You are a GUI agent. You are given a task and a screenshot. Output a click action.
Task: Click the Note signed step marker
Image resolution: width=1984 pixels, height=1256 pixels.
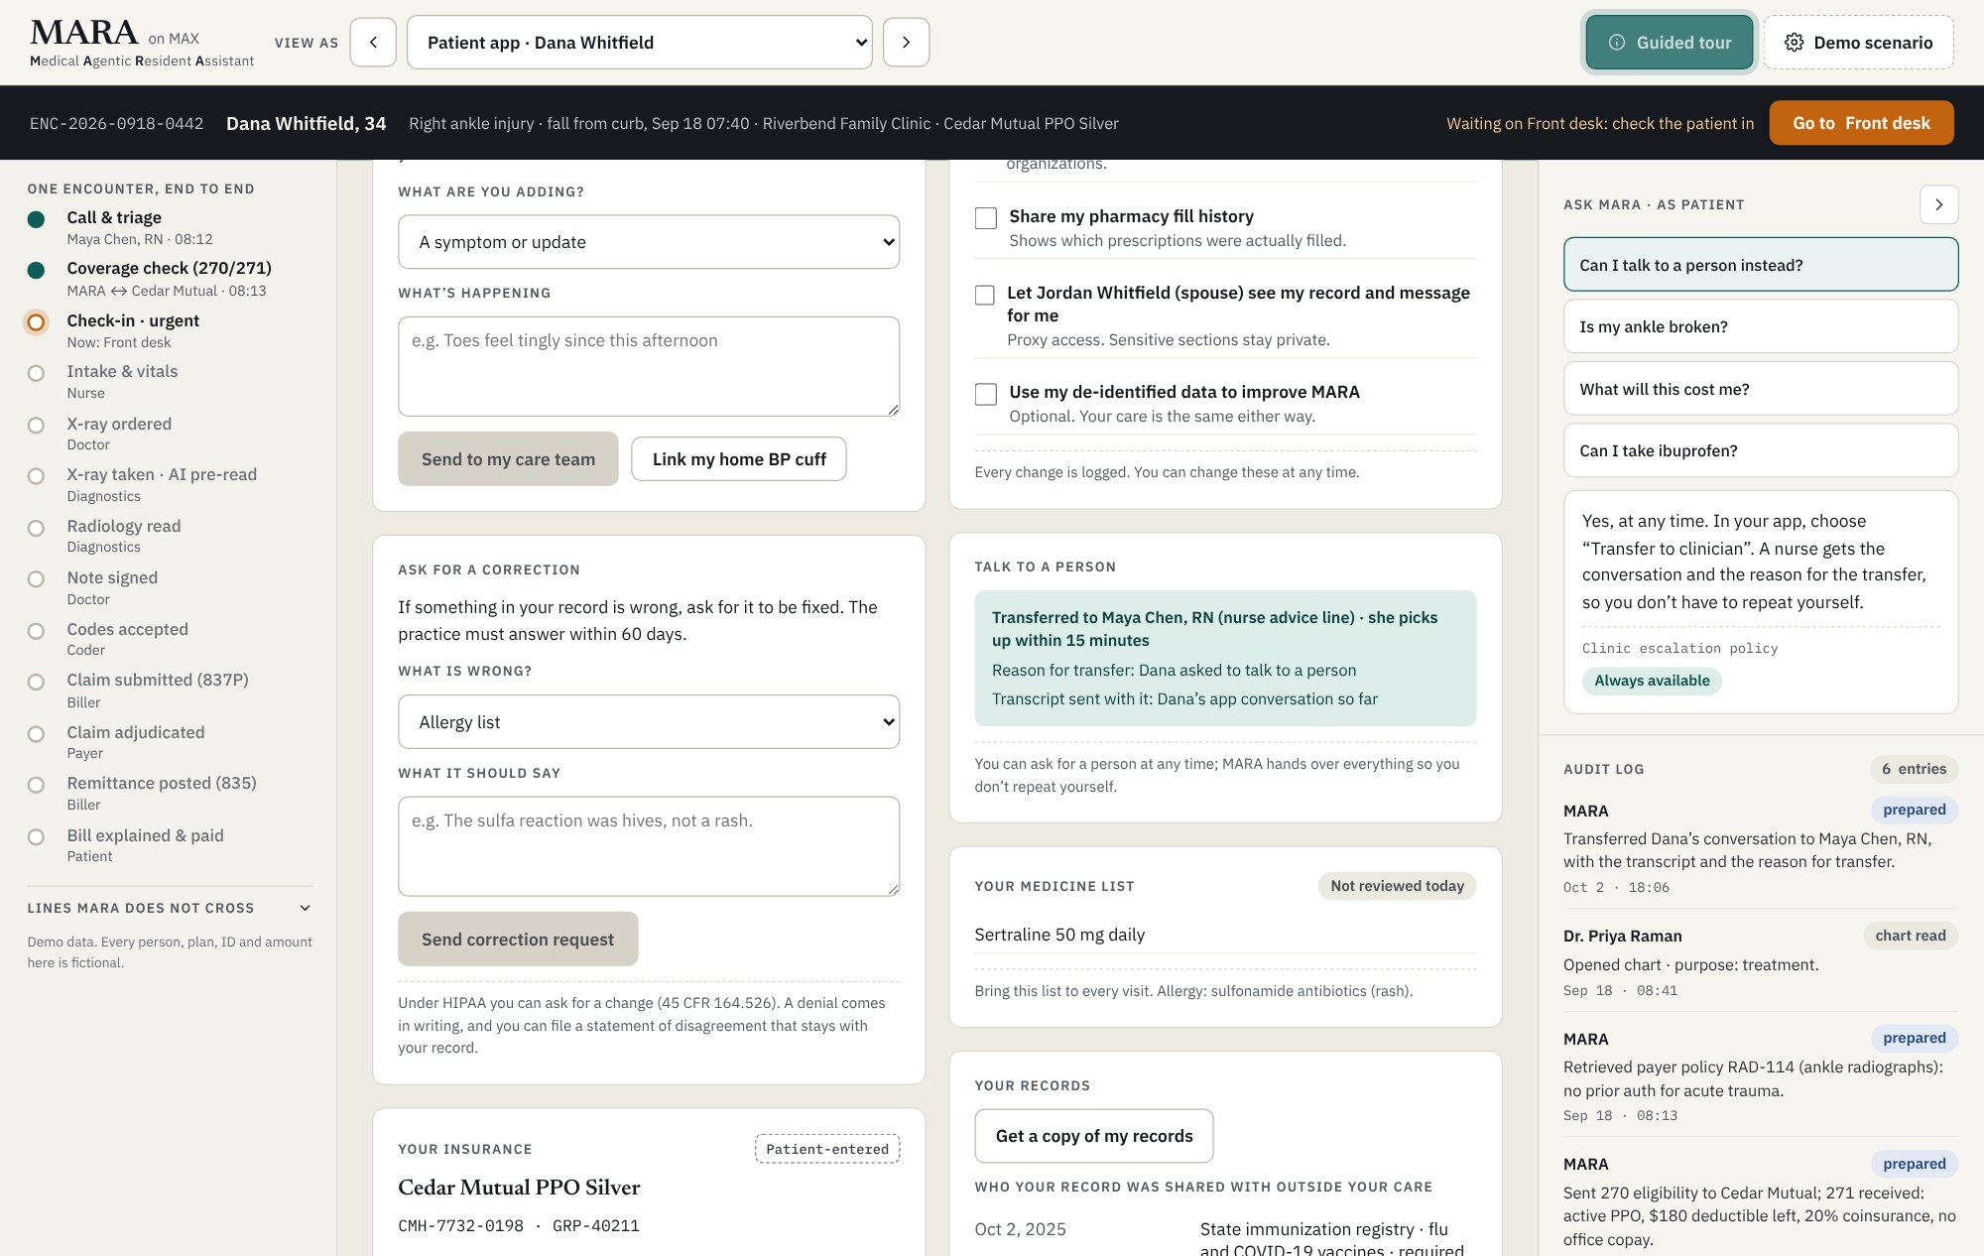coord(36,579)
